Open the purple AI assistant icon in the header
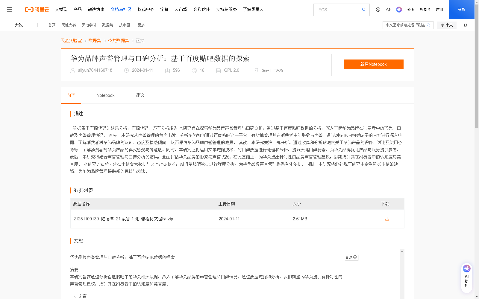The image size is (479, 299). pyautogui.click(x=399, y=10)
